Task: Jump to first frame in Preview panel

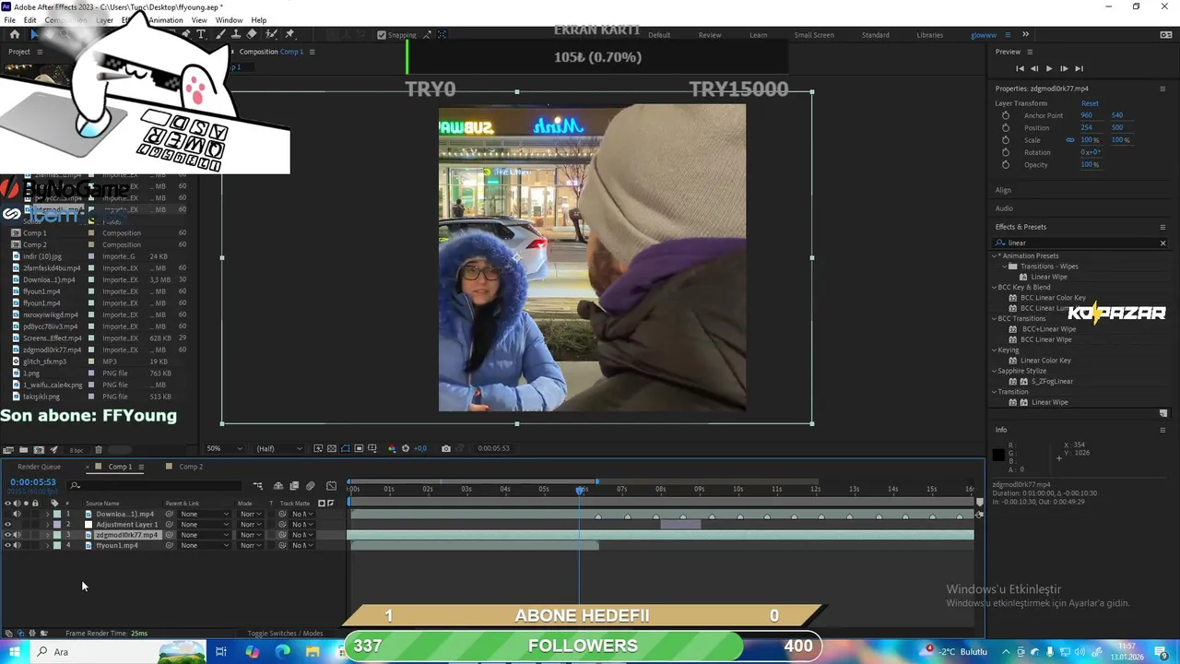Action: [x=1020, y=68]
